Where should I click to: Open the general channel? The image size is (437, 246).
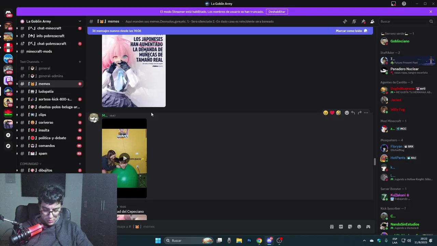[x=50, y=68]
